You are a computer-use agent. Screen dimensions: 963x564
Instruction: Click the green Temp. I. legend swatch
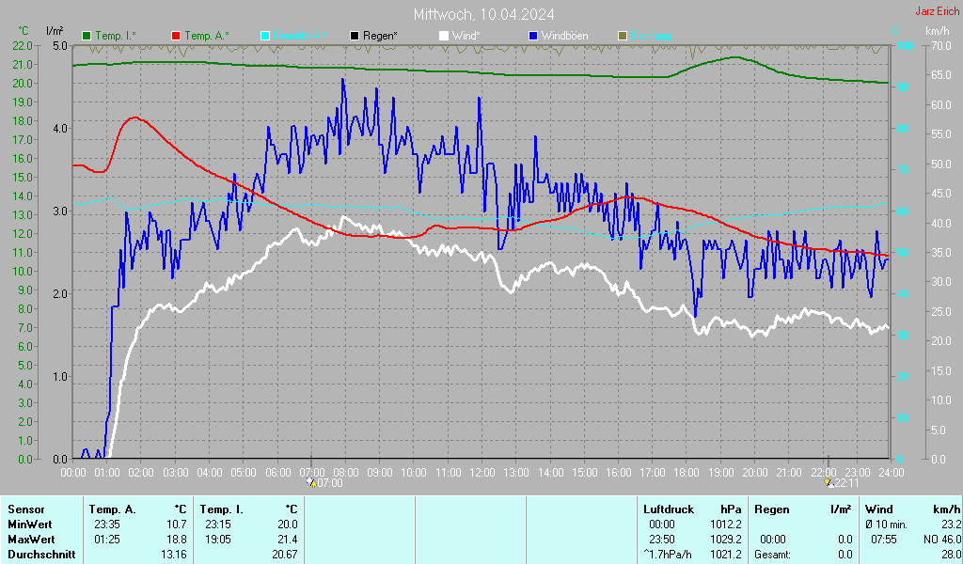pos(87,36)
